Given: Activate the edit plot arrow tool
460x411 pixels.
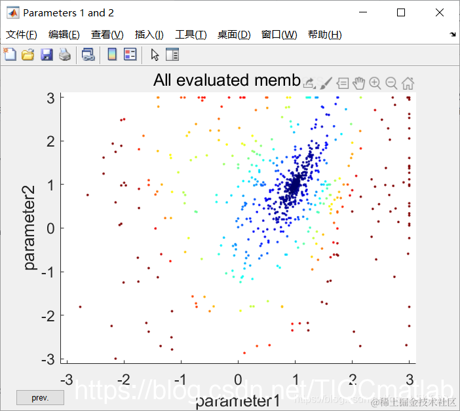Looking at the screenshot, I should tap(155, 55).
